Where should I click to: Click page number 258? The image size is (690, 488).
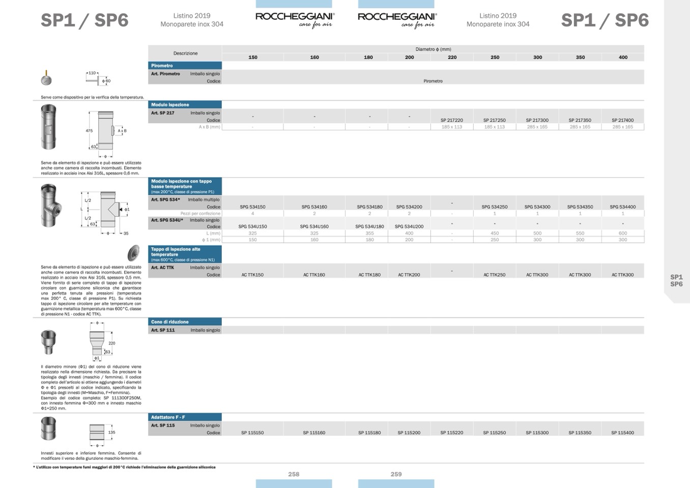[x=294, y=474]
